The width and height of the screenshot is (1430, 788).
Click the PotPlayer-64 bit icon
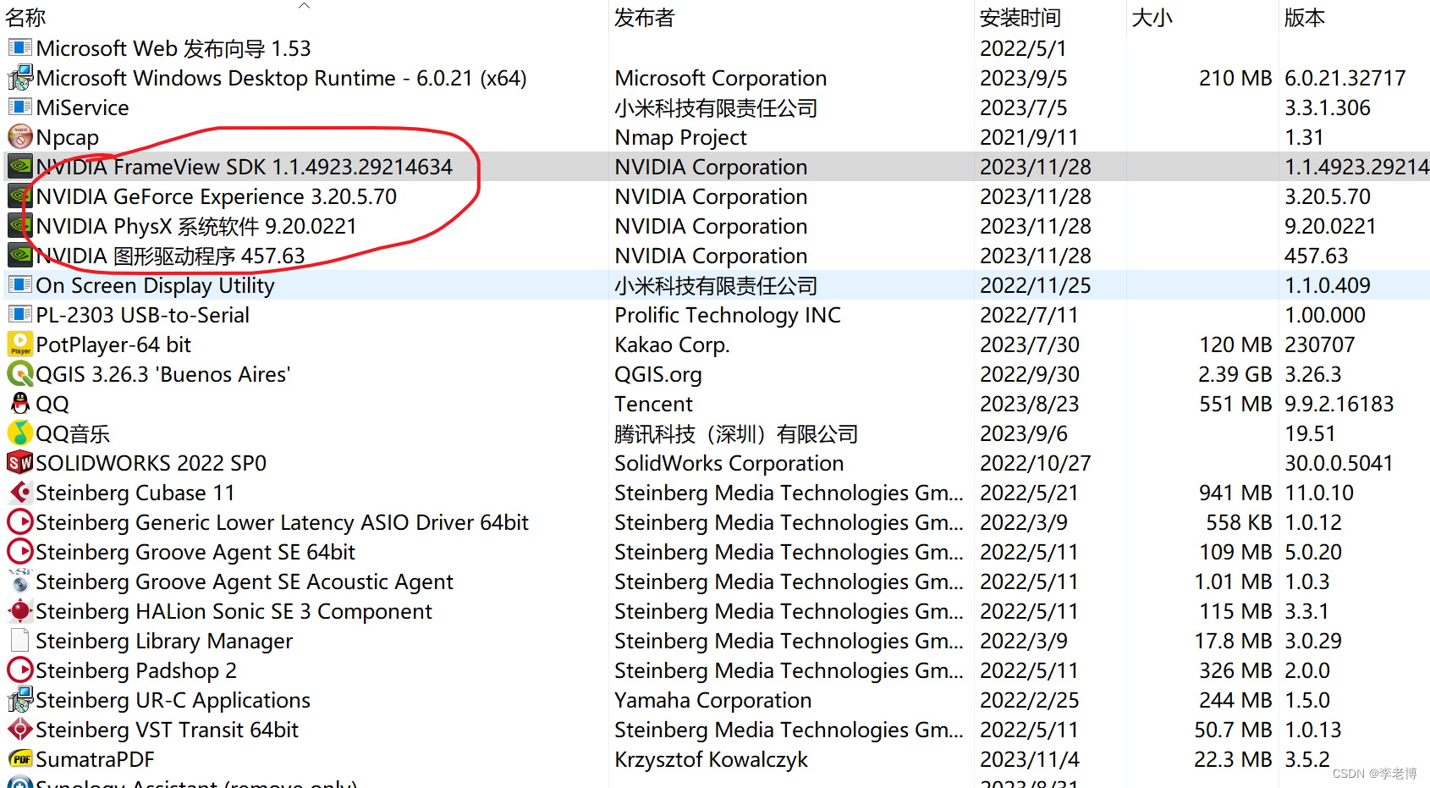[x=20, y=344]
